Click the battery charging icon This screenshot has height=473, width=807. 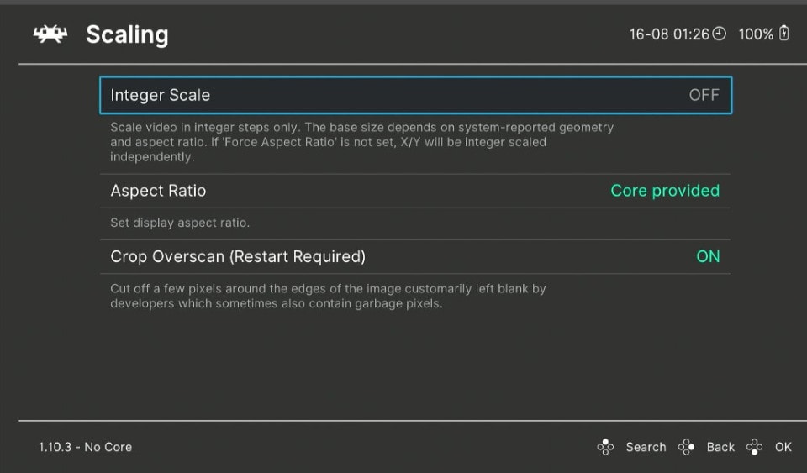click(x=783, y=34)
